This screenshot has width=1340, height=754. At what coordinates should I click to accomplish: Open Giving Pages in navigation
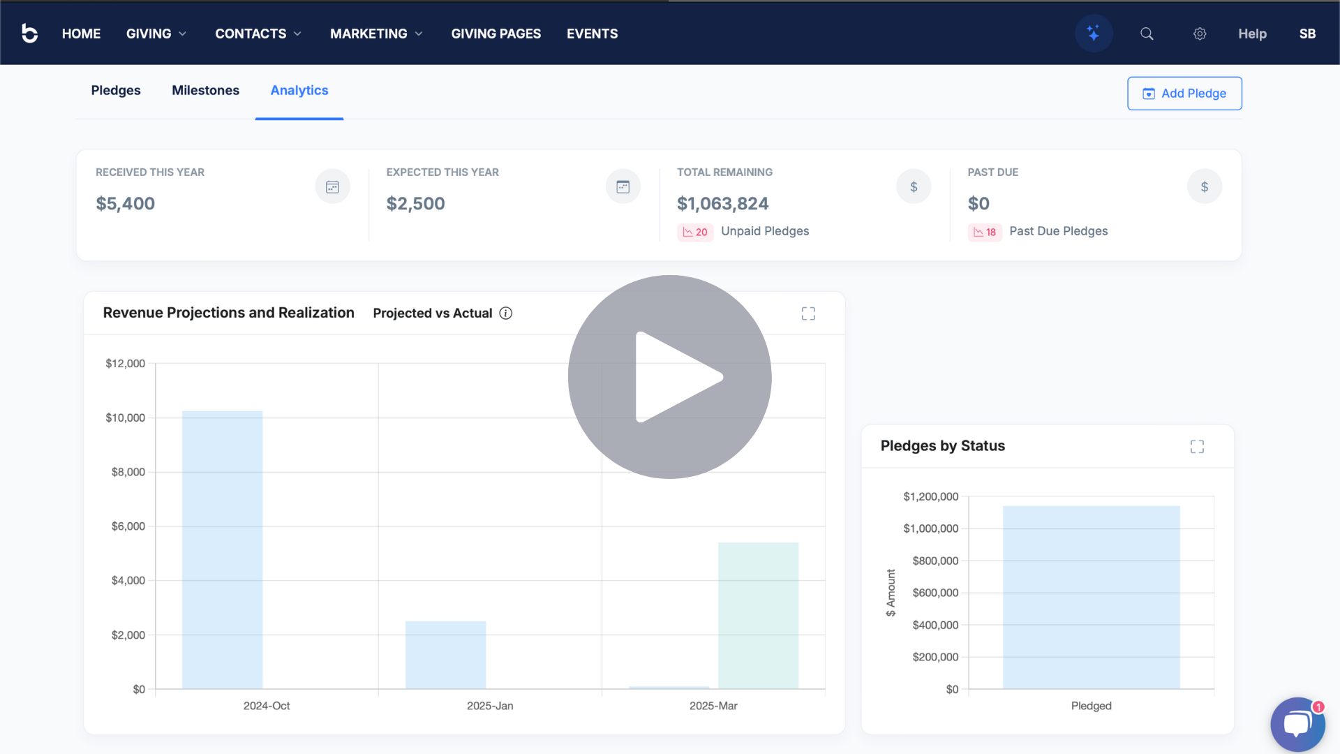tap(496, 34)
